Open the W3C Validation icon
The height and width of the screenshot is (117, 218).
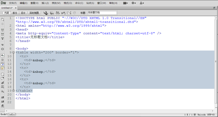click(63, 13)
